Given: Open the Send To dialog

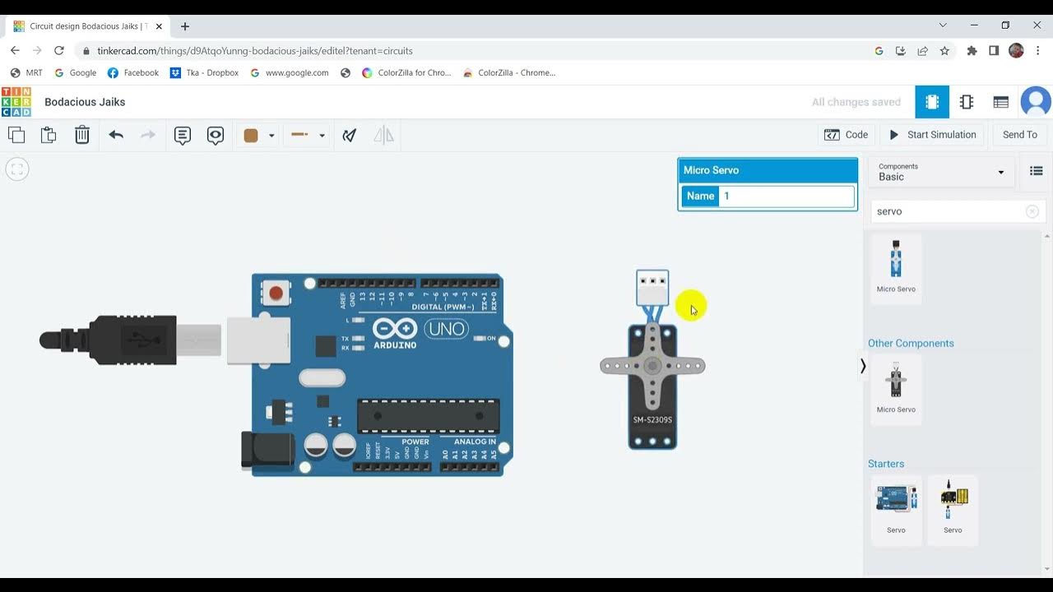Looking at the screenshot, I should 1020,135.
